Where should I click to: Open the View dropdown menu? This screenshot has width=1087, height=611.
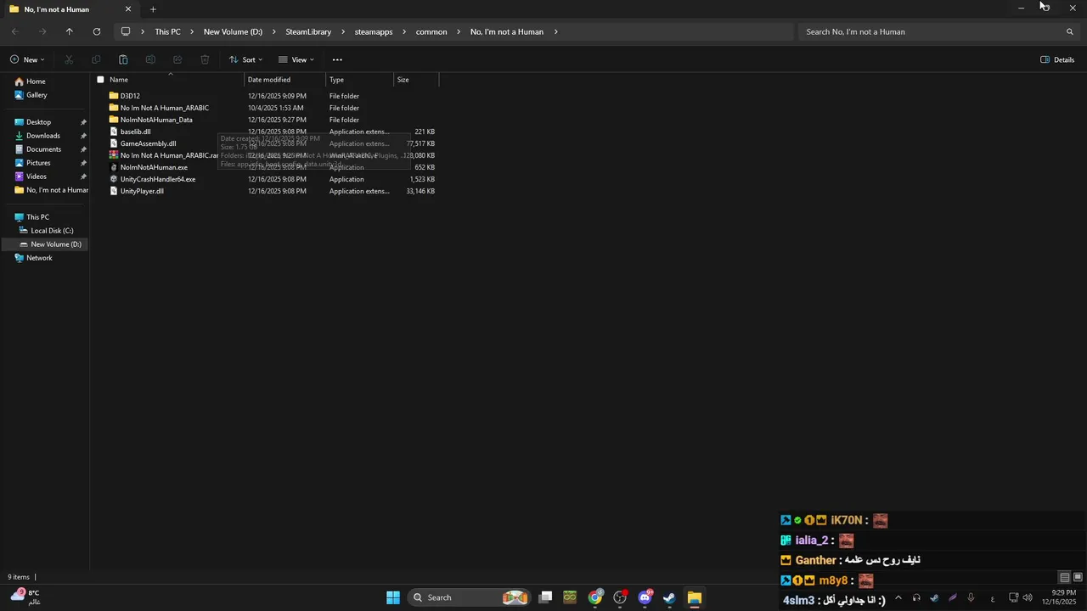click(296, 59)
